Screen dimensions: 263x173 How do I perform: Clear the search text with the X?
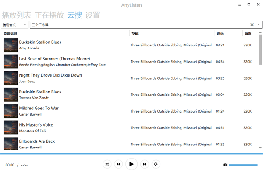point(252,25)
